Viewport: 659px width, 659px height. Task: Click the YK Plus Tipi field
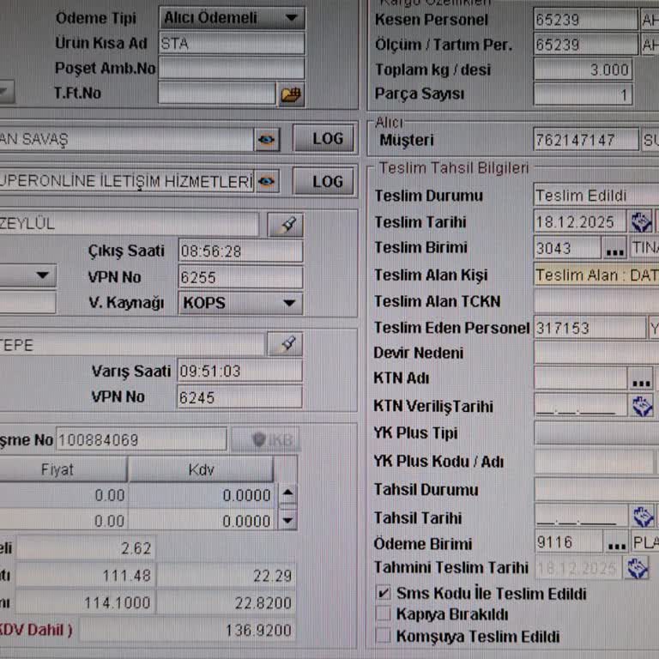(x=596, y=433)
